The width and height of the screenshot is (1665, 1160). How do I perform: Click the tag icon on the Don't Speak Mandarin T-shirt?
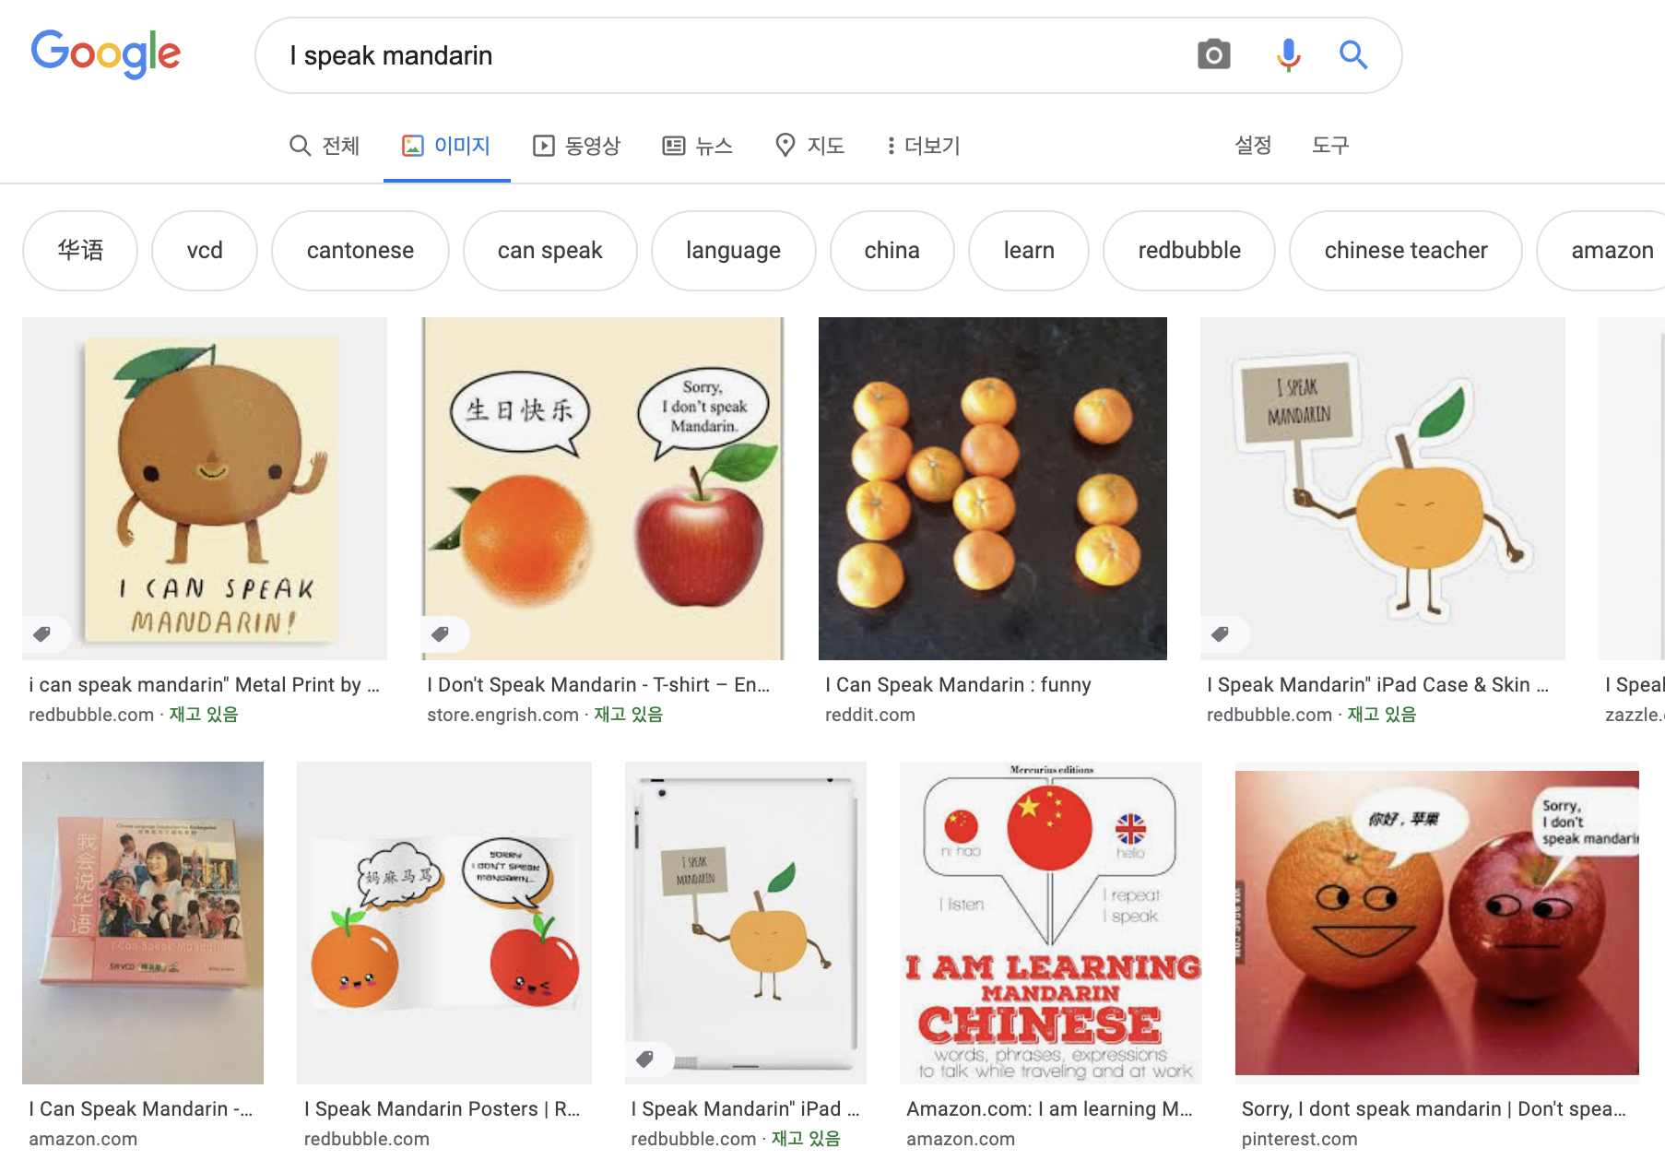pyautogui.click(x=441, y=633)
